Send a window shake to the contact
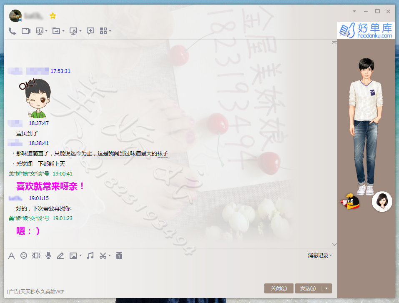 coord(36,255)
